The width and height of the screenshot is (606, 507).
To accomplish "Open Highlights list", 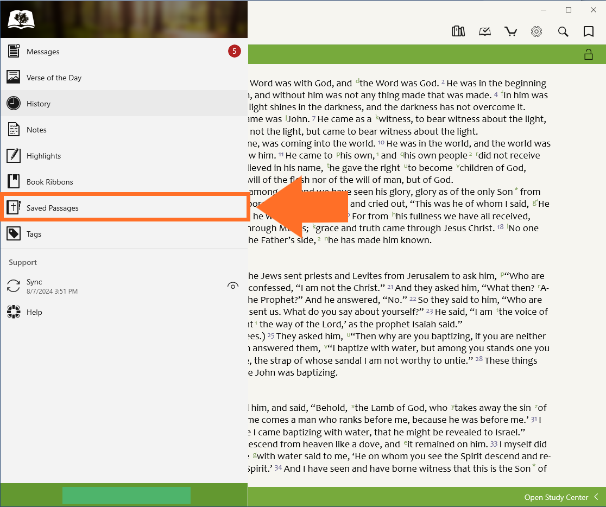I will point(43,156).
